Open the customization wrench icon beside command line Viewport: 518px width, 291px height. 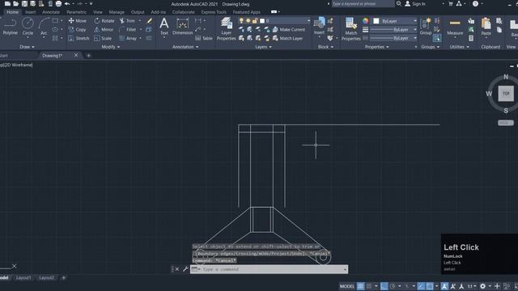pos(185,269)
